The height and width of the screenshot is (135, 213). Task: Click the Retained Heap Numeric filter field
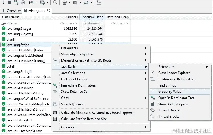point(118,23)
